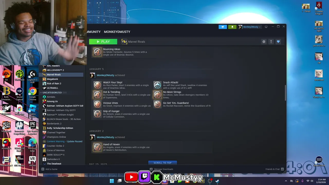Image resolution: width=329 pixels, height=185 pixels.
Task: Open Go Get 'Em Guardians achievement icon
Action: [157, 104]
